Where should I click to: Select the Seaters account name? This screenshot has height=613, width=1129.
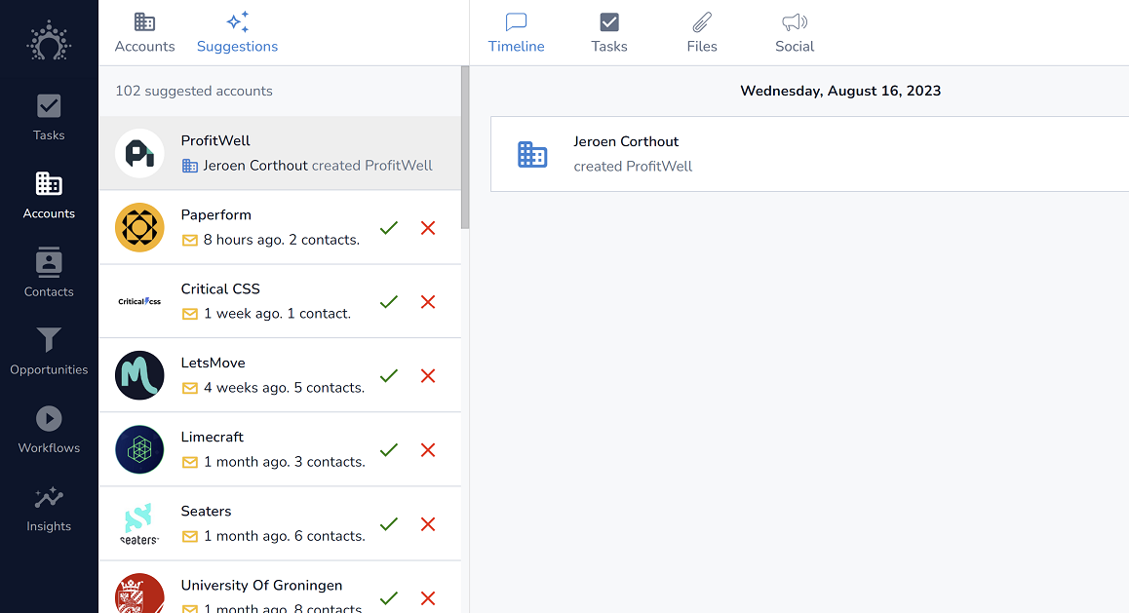206,512
